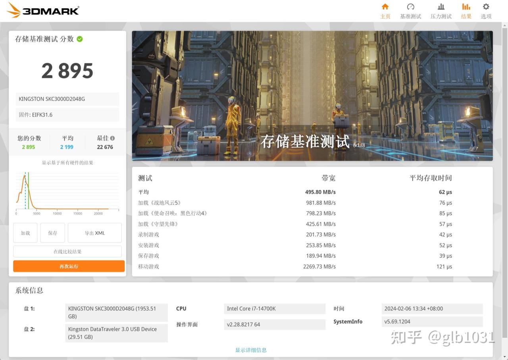Click the 存储基准测试 分数 heading
This screenshot has width=508, height=360.
(44, 39)
